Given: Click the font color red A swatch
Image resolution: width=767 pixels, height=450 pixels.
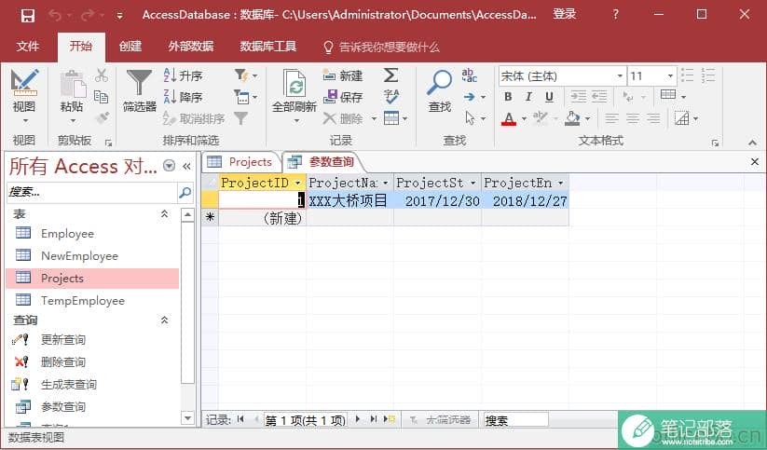Looking at the screenshot, I should coord(509,118).
